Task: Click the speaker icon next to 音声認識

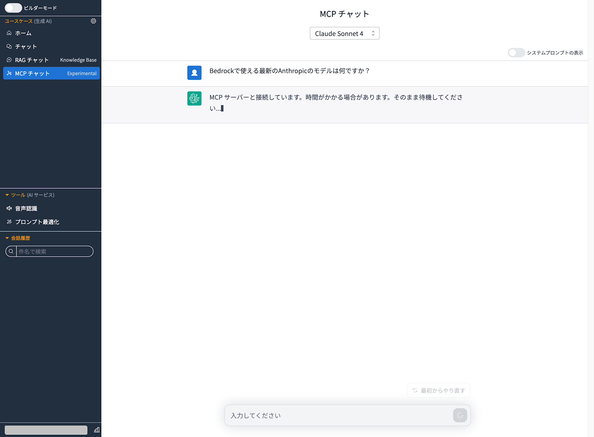Action: click(x=9, y=208)
